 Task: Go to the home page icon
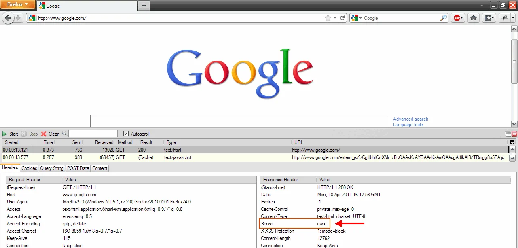(474, 18)
